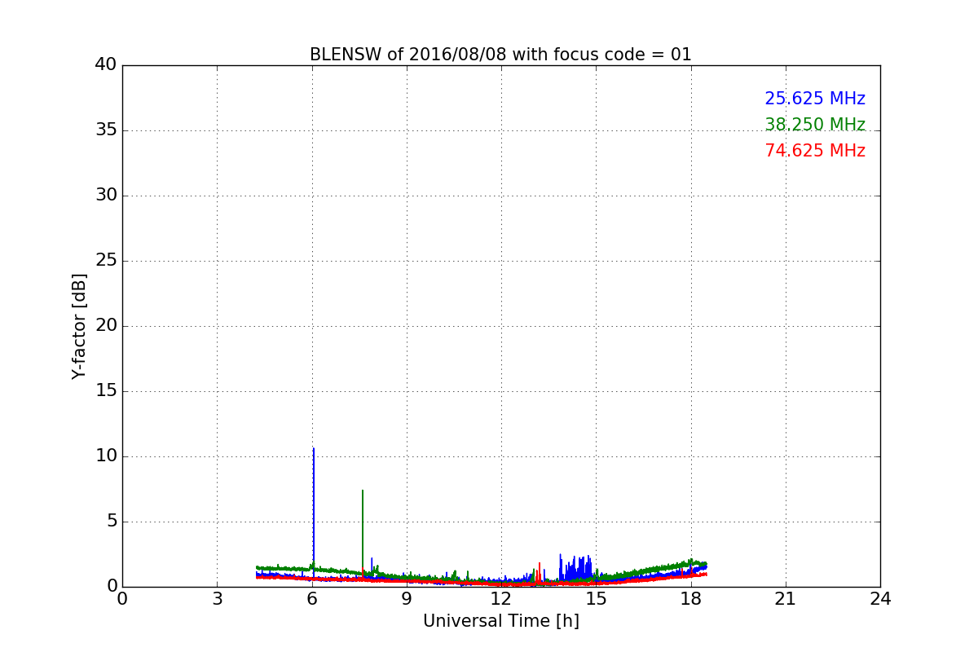Click the x-axis tick label 3
Screen dimensions: 978x652
[x=217, y=598]
